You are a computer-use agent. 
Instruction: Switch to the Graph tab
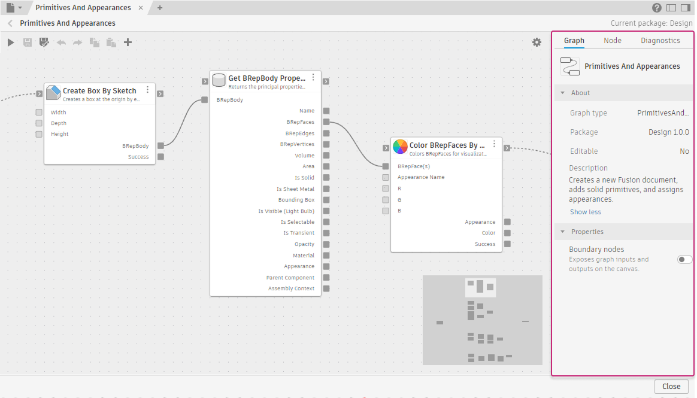click(574, 41)
